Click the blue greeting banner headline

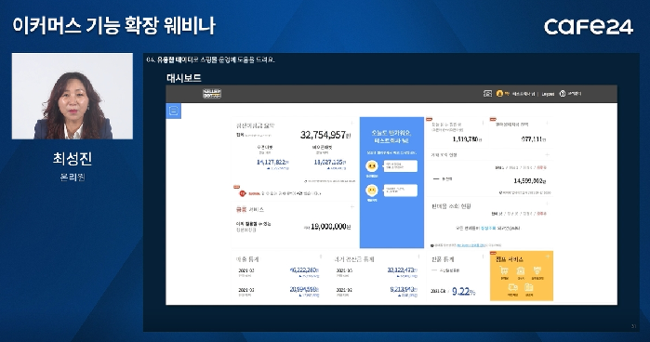[x=391, y=137]
